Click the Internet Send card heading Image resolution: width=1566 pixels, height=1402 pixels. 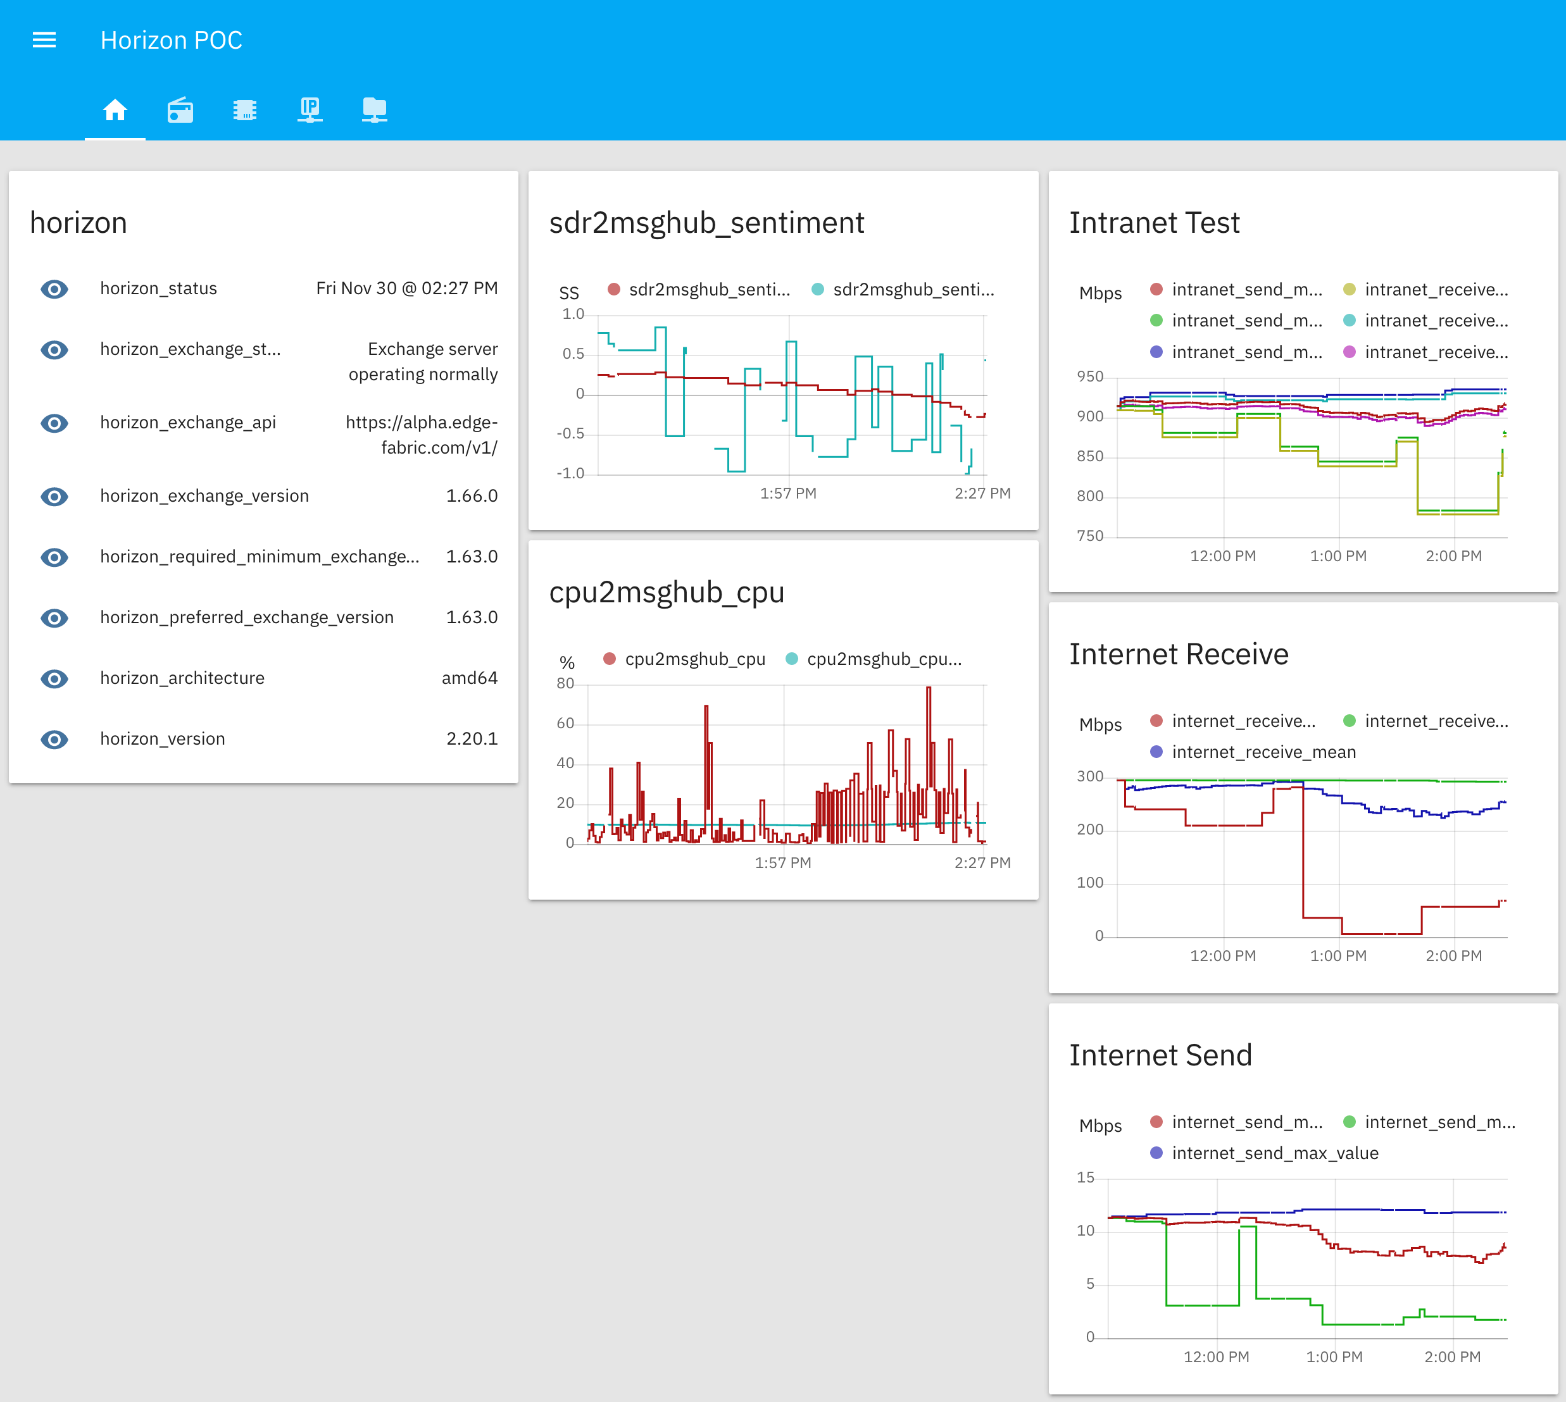pyautogui.click(x=1161, y=1055)
